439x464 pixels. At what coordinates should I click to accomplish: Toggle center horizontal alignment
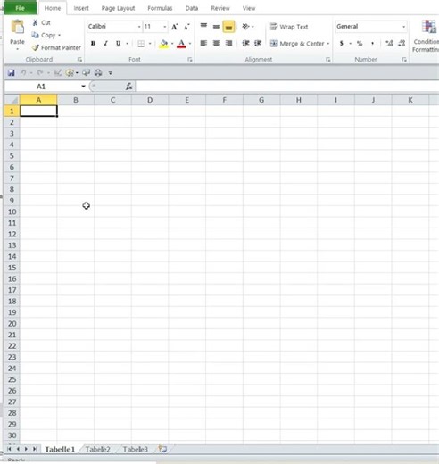[x=216, y=44]
